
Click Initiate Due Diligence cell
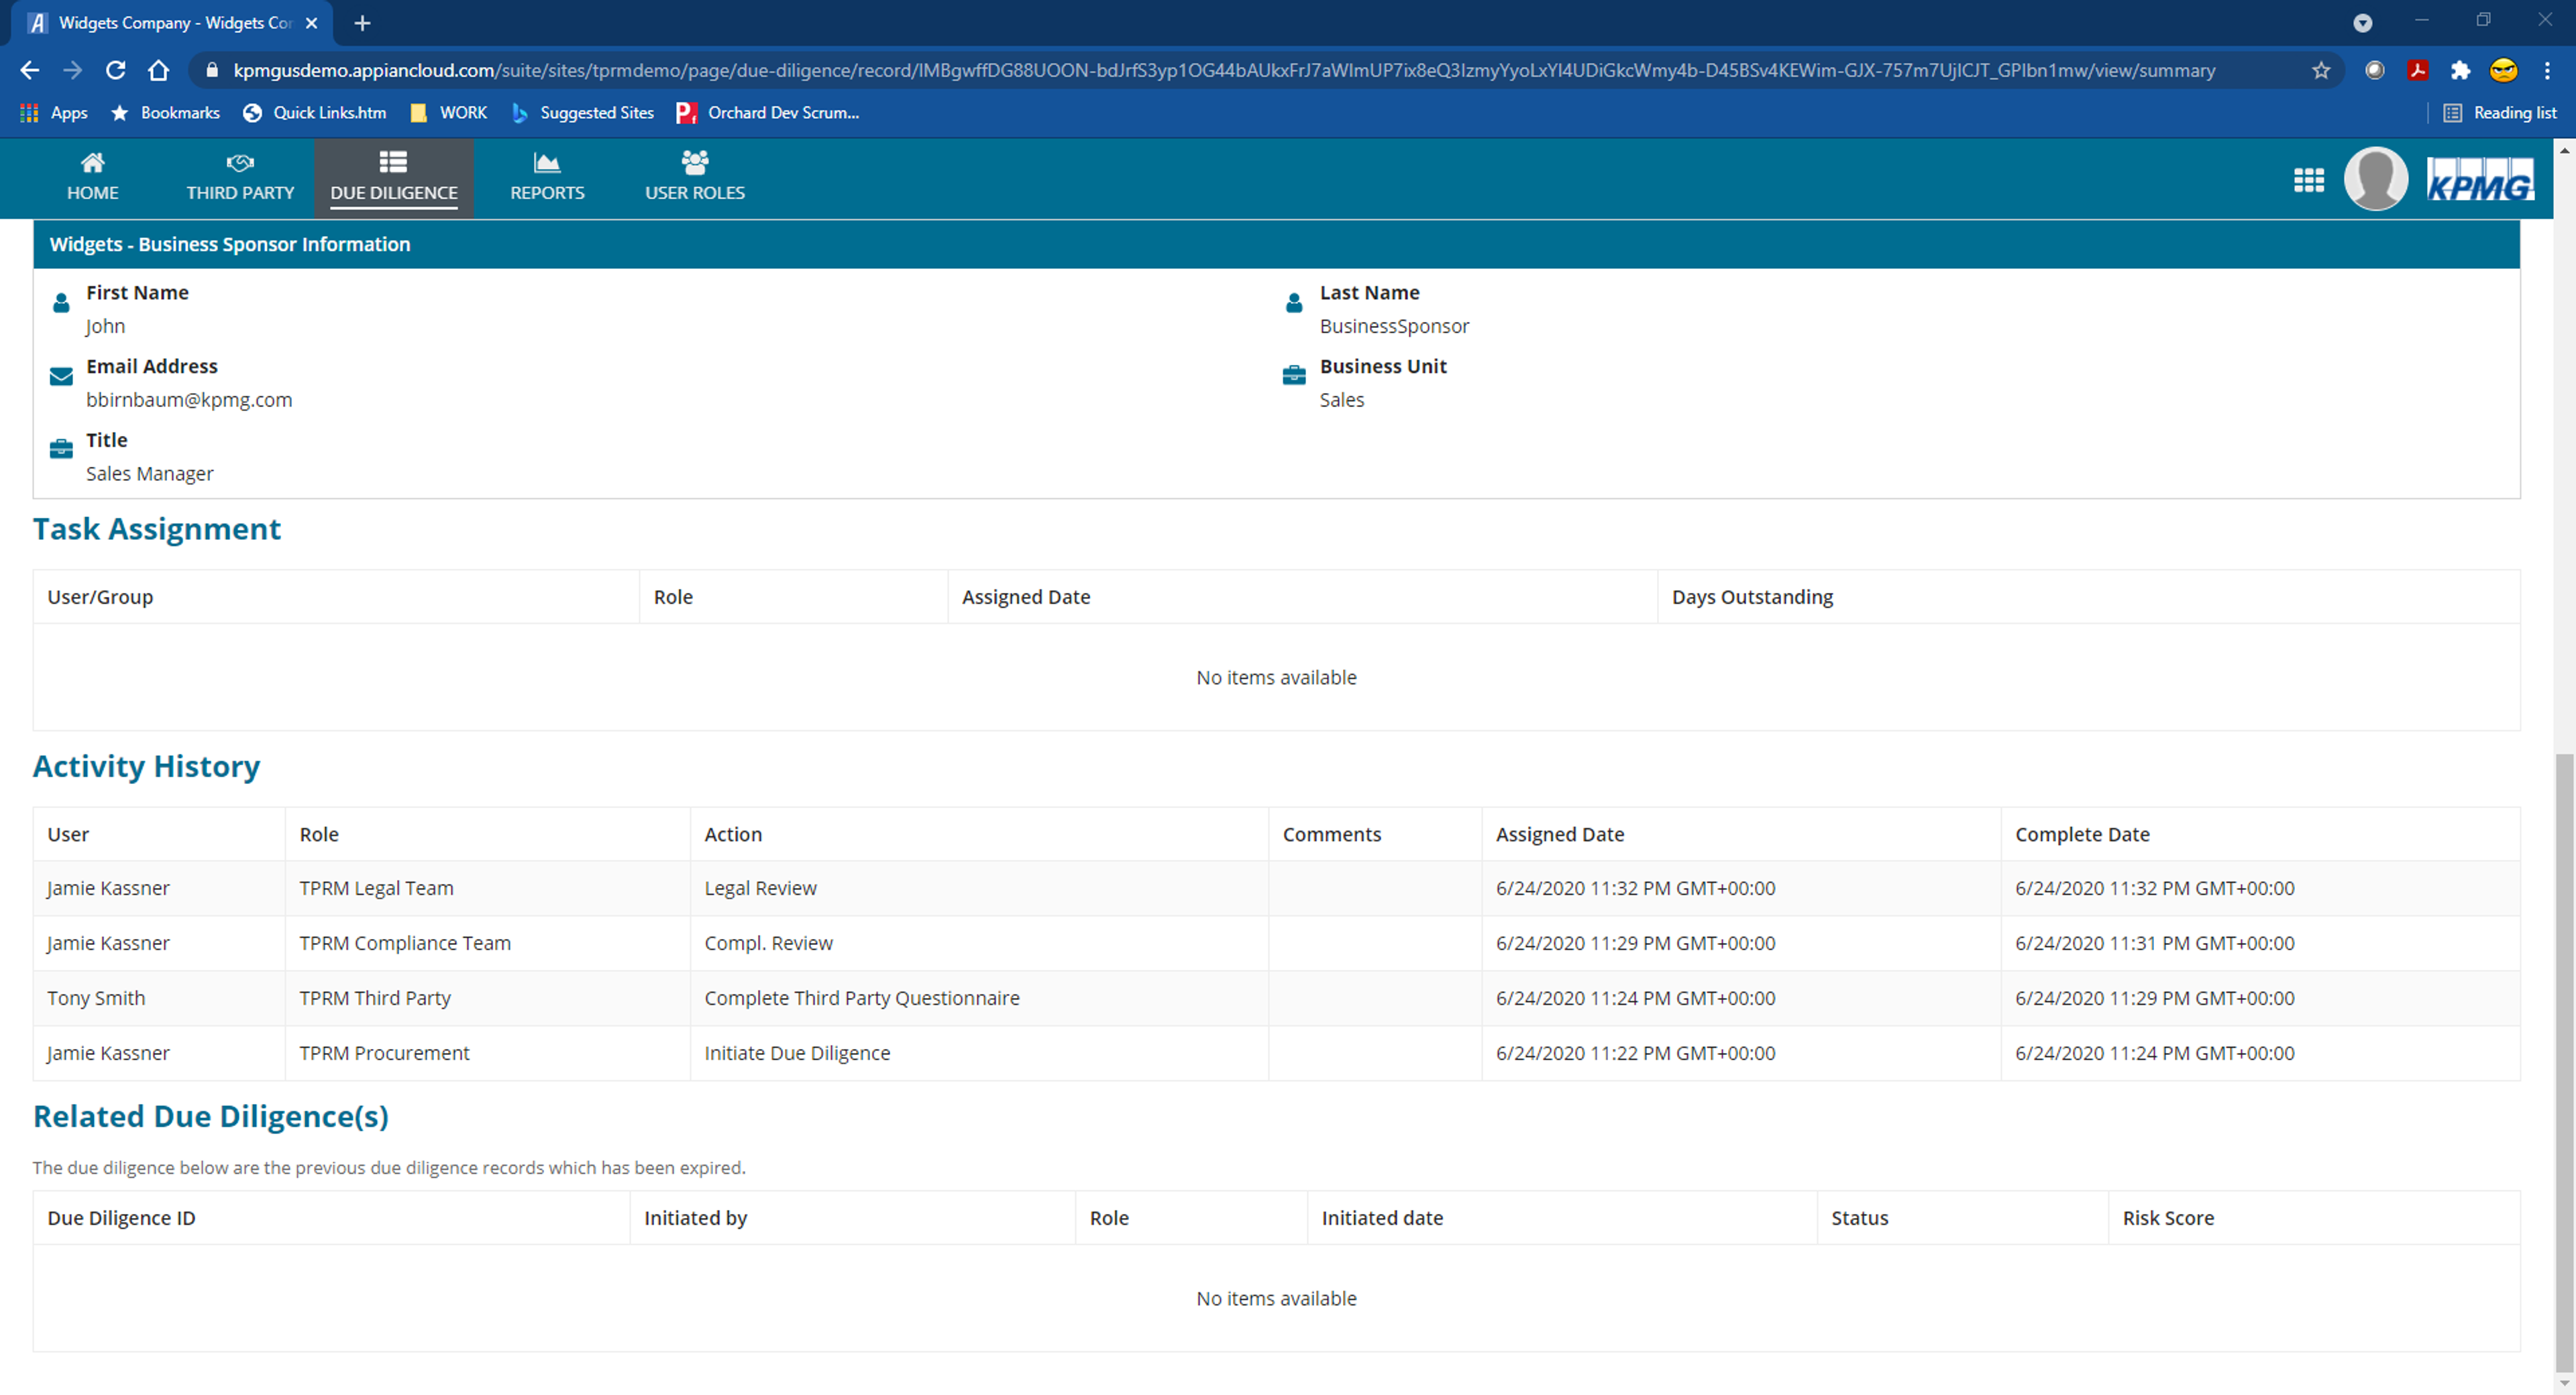point(979,1053)
